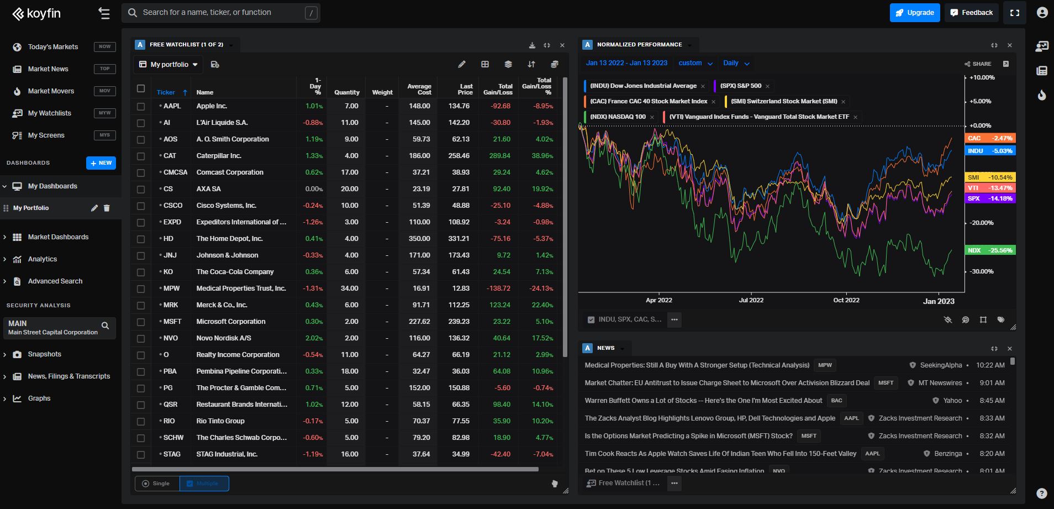Image resolution: width=1054 pixels, height=509 pixels.
Task: Open the table columns grid icon in watchlist toolbar
Action: (485, 64)
